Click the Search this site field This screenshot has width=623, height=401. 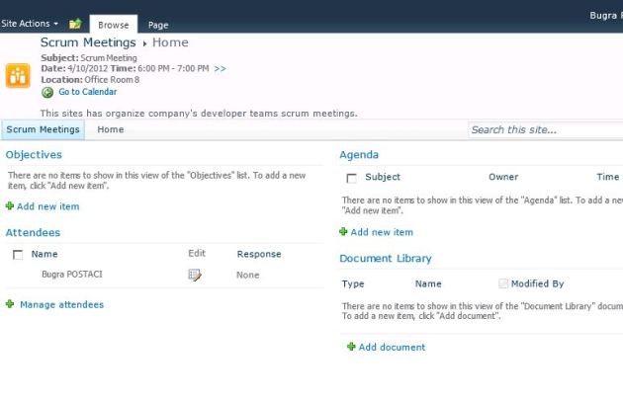pos(544,129)
